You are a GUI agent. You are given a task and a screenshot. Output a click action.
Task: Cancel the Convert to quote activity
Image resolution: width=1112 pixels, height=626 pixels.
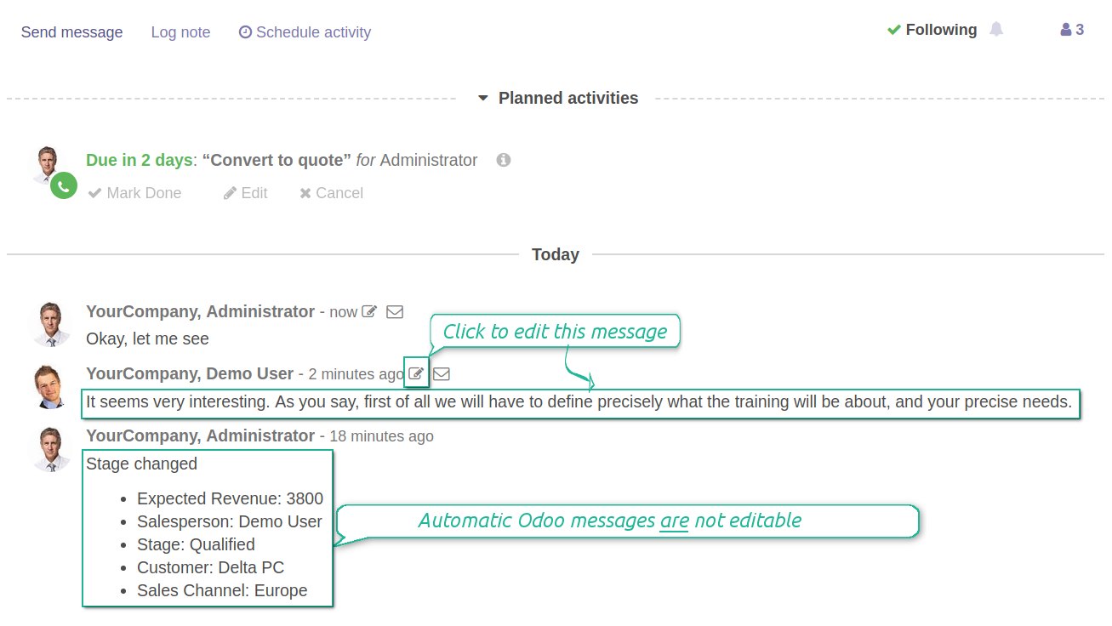[332, 193]
